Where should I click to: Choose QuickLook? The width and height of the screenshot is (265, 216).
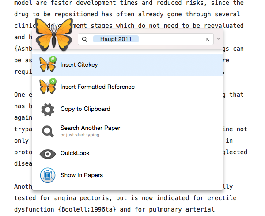tap(128, 153)
